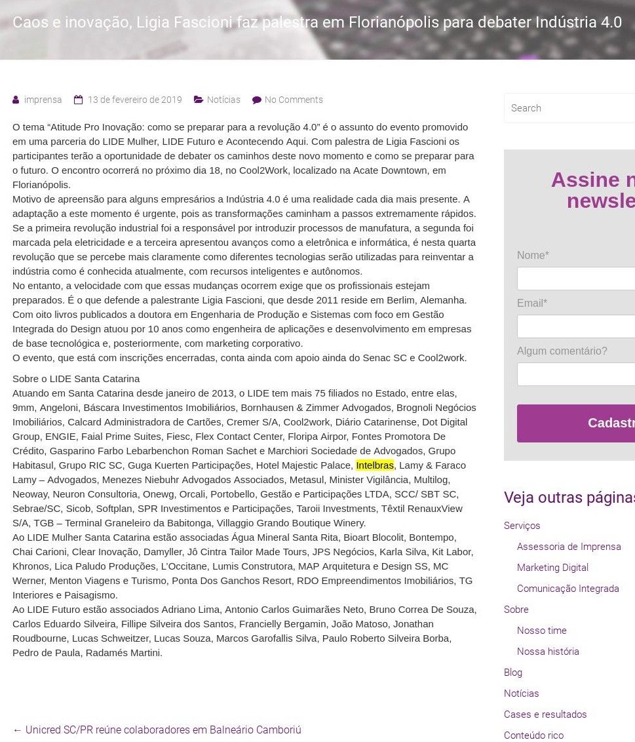
Task: Open the 13 de fevereiro de 2019 date link
Action: click(134, 100)
